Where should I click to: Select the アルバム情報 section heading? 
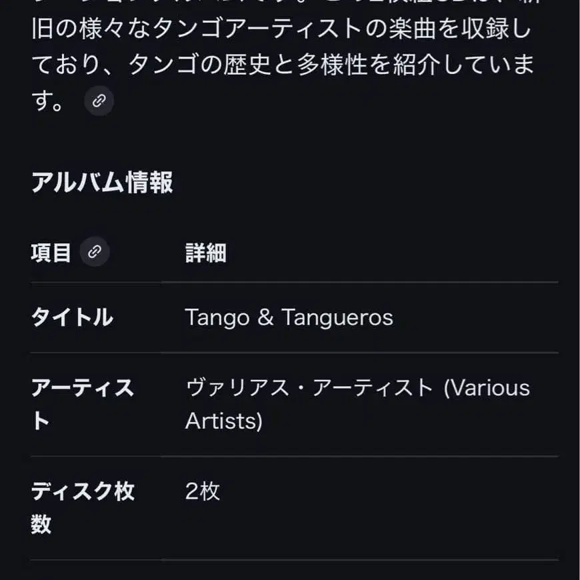point(102,182)
